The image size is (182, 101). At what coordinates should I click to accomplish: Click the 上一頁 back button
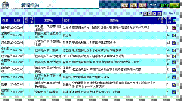pos(175,5)
